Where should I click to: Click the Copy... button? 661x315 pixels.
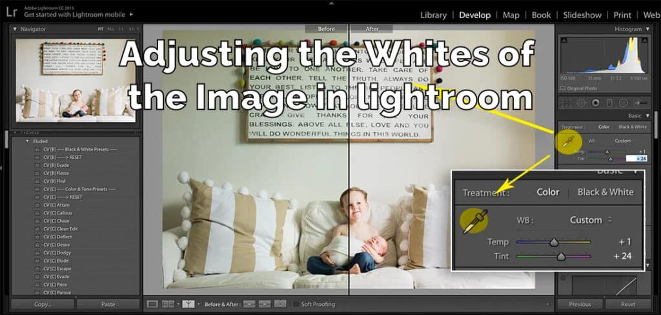tap(43, 304)
